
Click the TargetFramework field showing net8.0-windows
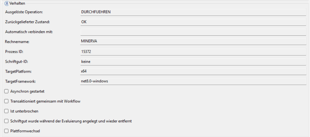tap(193, 81)
